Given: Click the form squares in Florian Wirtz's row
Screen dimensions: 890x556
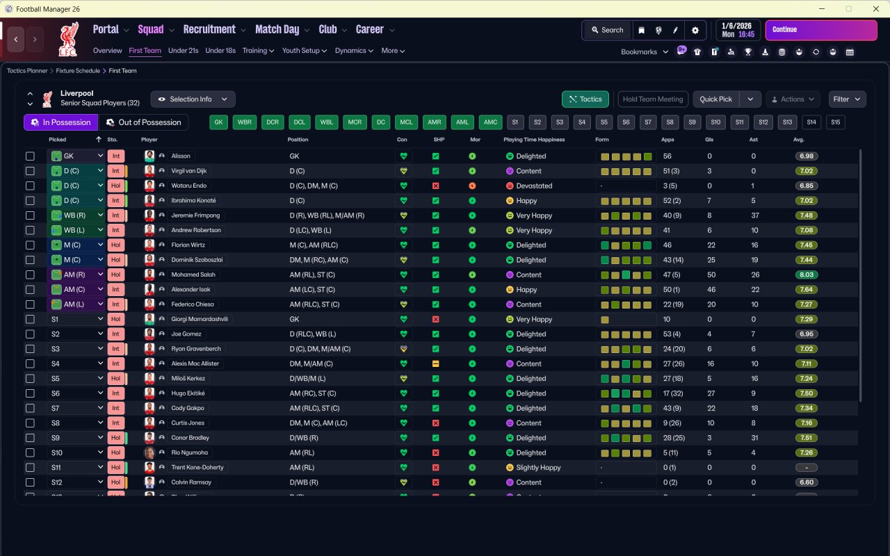Looking at the screenshot, I should pos(626,245).
